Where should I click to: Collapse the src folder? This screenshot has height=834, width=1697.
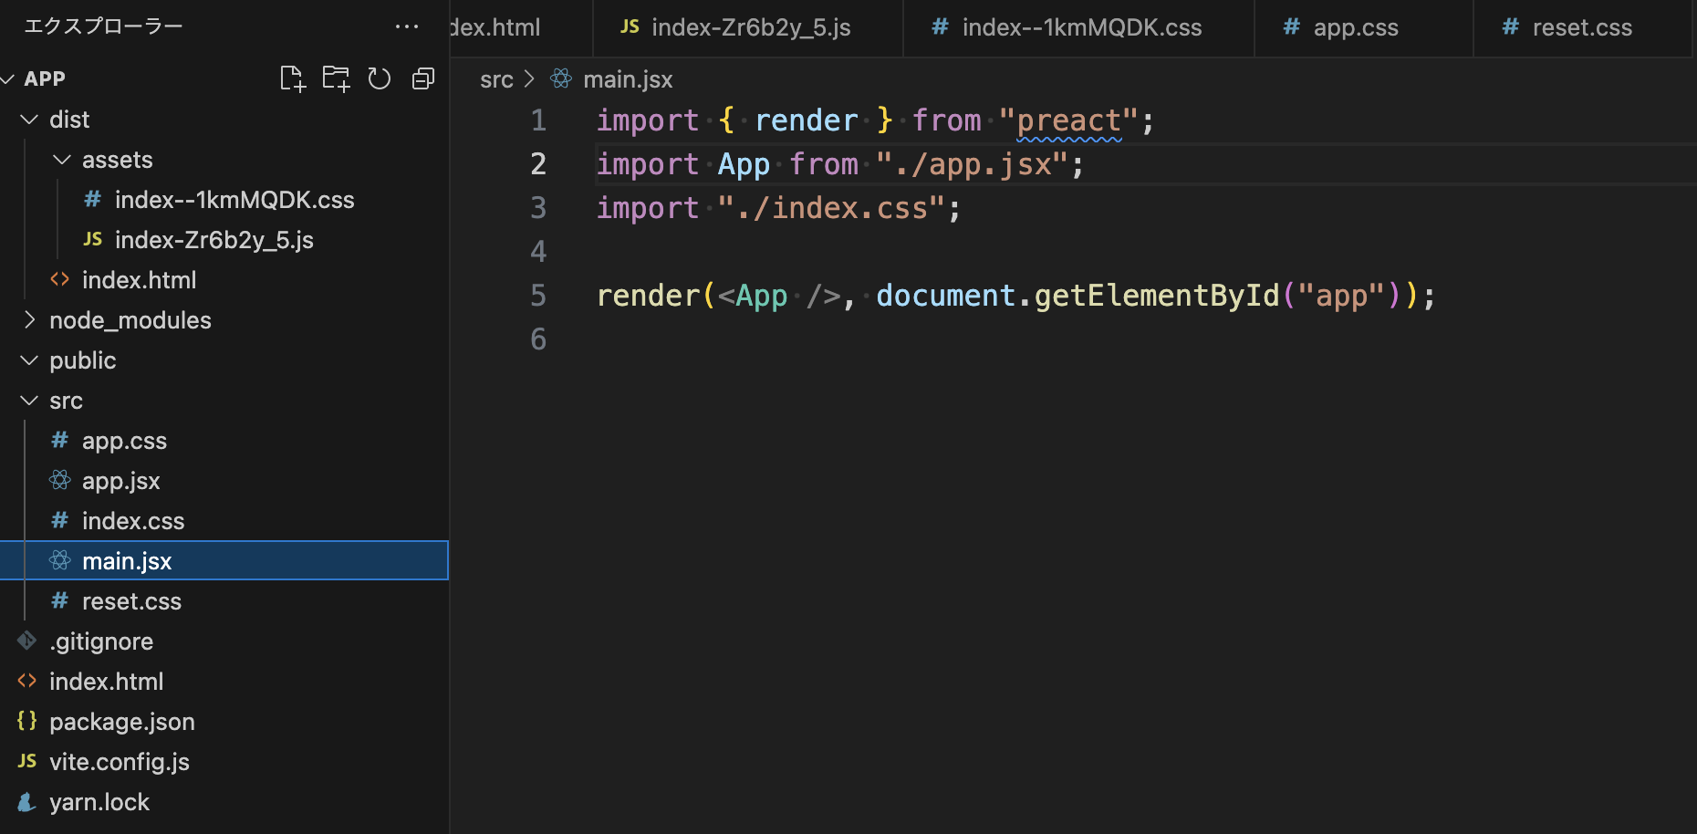click(x=28, y=400)
